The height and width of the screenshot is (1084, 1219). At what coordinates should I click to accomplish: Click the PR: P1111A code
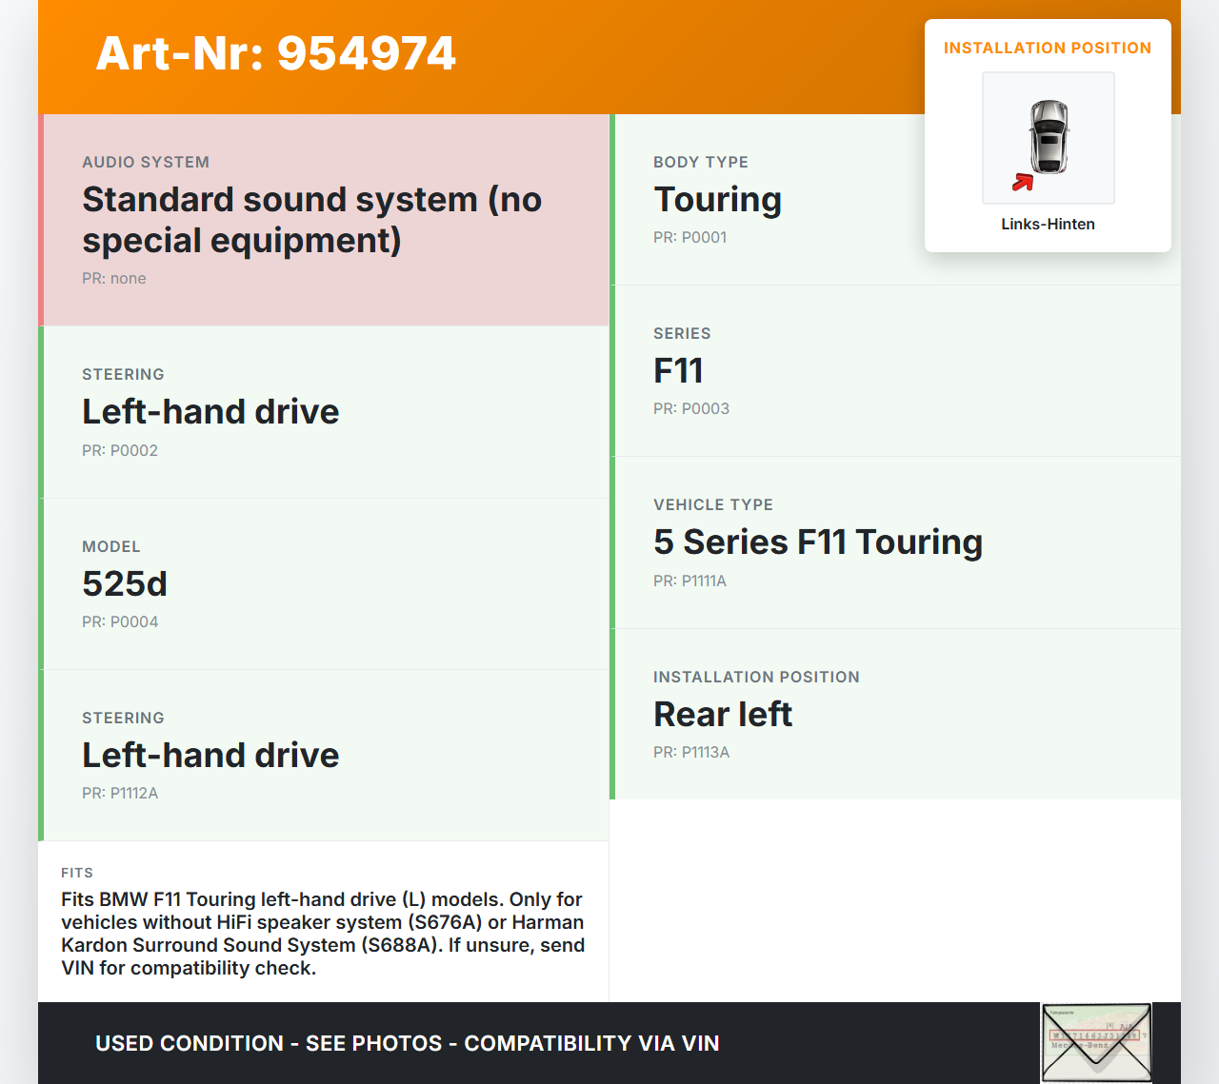tap(689, 581)
